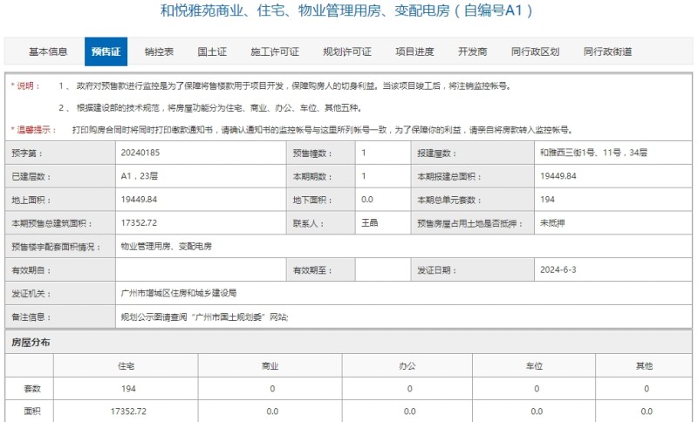The image size is (698, 422).
Task: Click the 办公 column header
Action: pyautogui.click(x=407, y=366)
